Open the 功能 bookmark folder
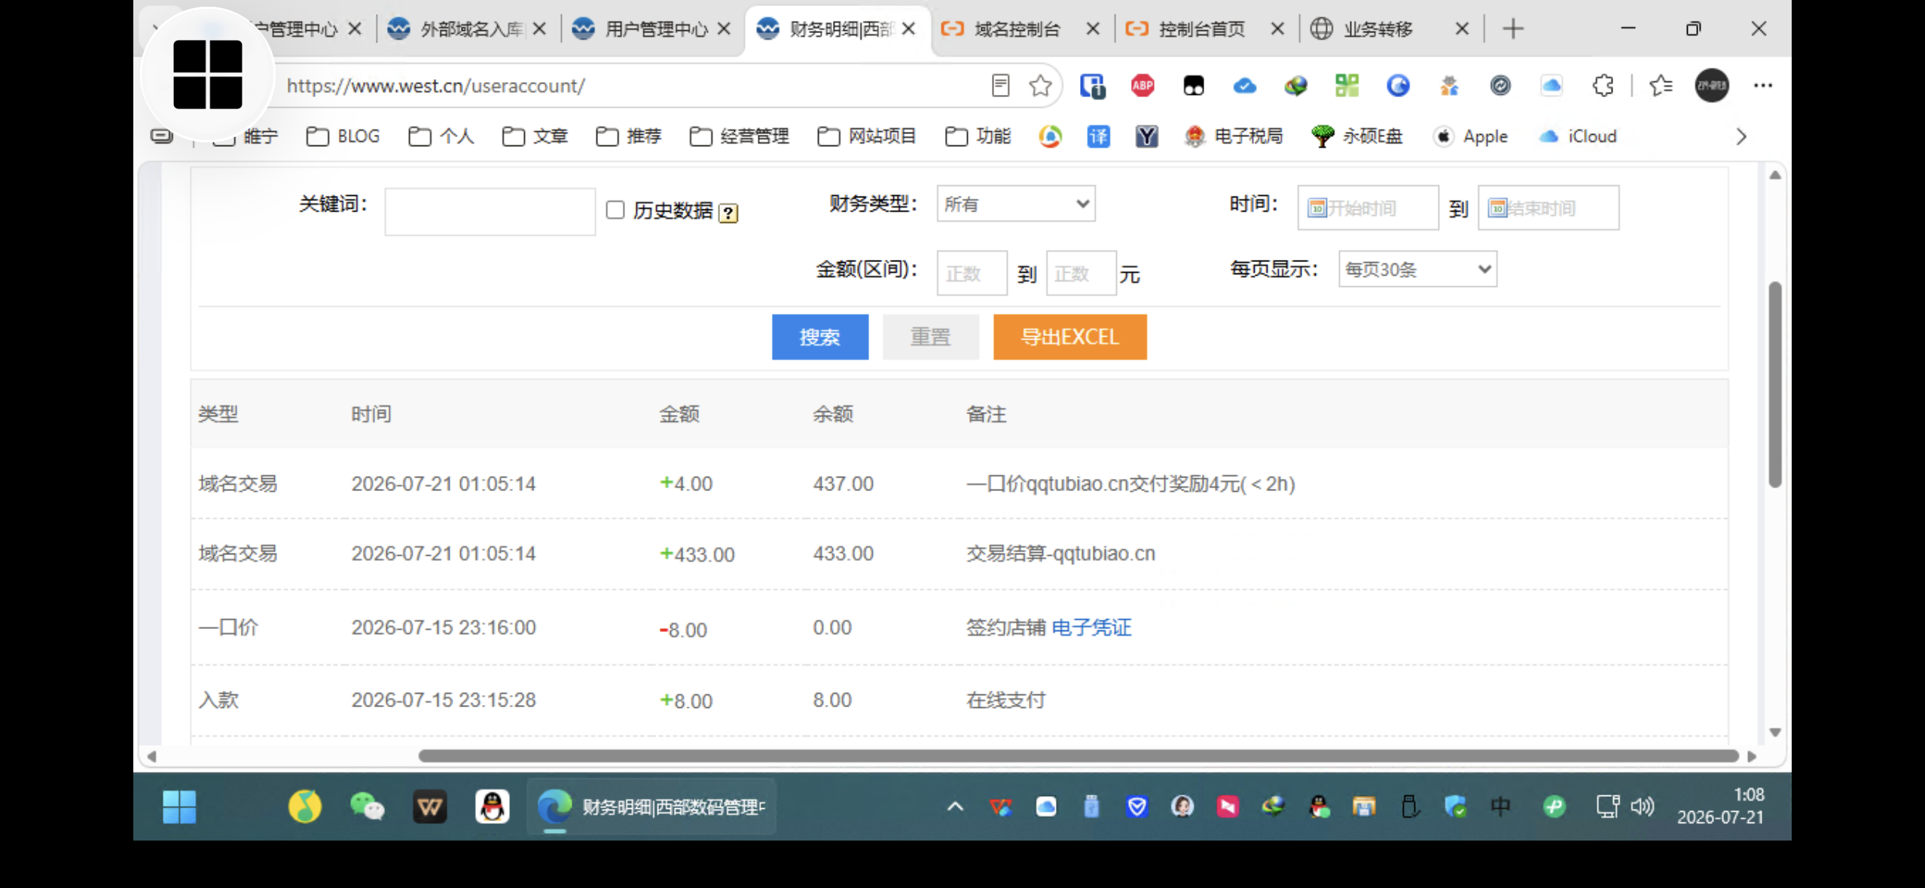Viewport: 1925px width, 888px height. click(978, 136)
